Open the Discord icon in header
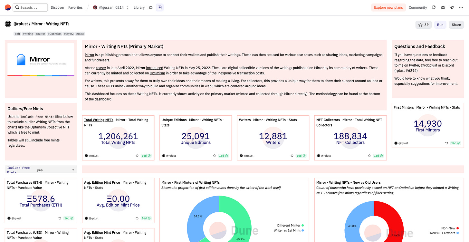469x242 pixels. pyautogui.click(x=443, y=7)
